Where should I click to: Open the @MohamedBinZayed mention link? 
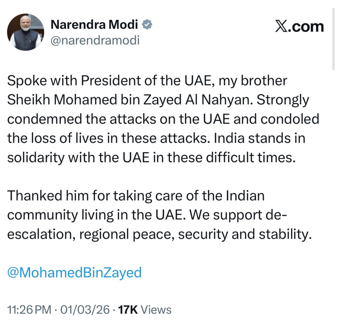point(74,273)
